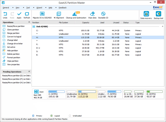Open the Wizard menu
The width and height of the screenshot is (166, 122).
39,8
